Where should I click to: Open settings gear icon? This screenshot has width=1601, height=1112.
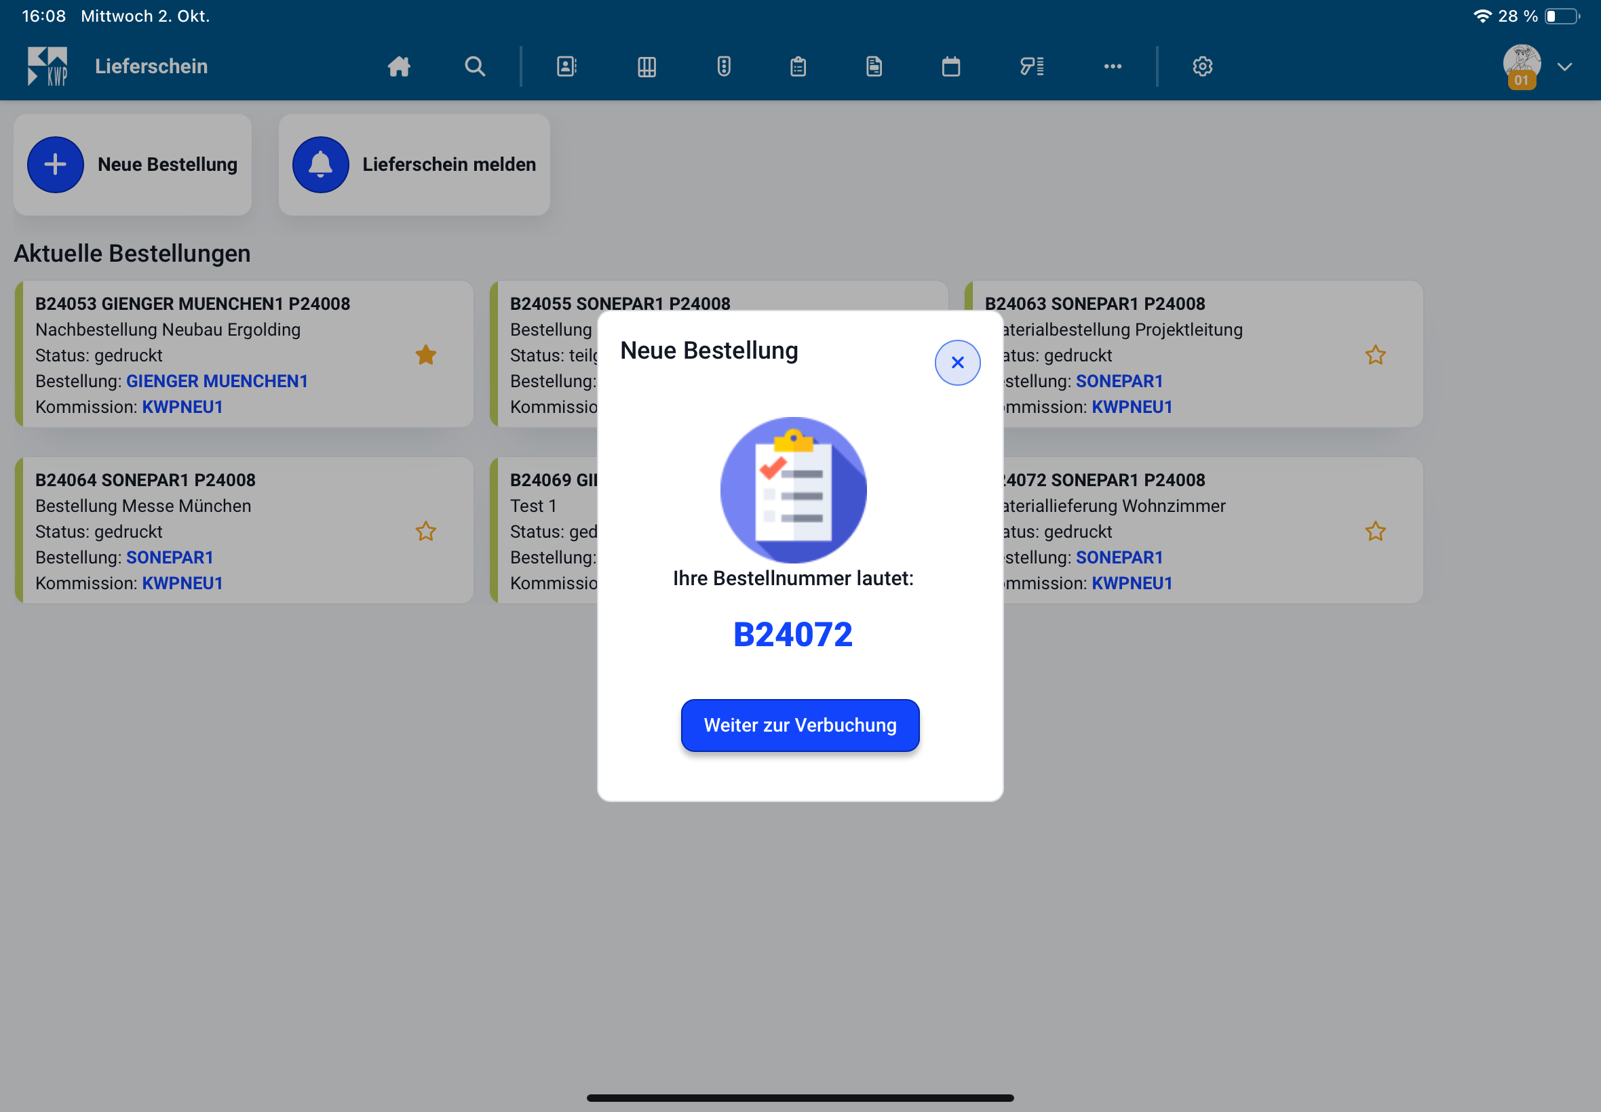(x=1202, y=66)
